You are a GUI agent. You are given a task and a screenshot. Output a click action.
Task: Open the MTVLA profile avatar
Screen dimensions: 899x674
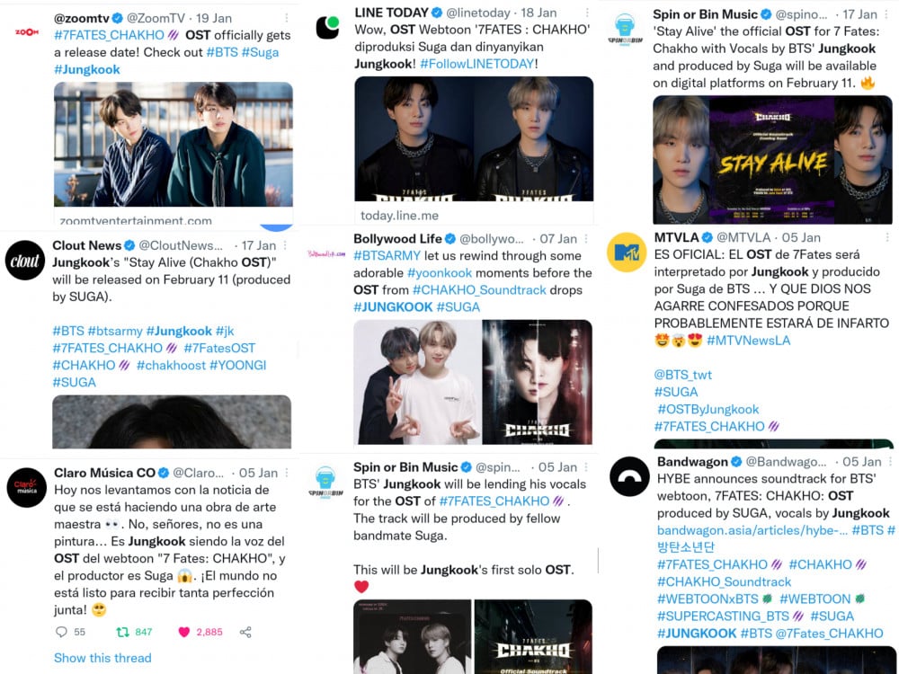pyautogui.click(x=627, y=253)
